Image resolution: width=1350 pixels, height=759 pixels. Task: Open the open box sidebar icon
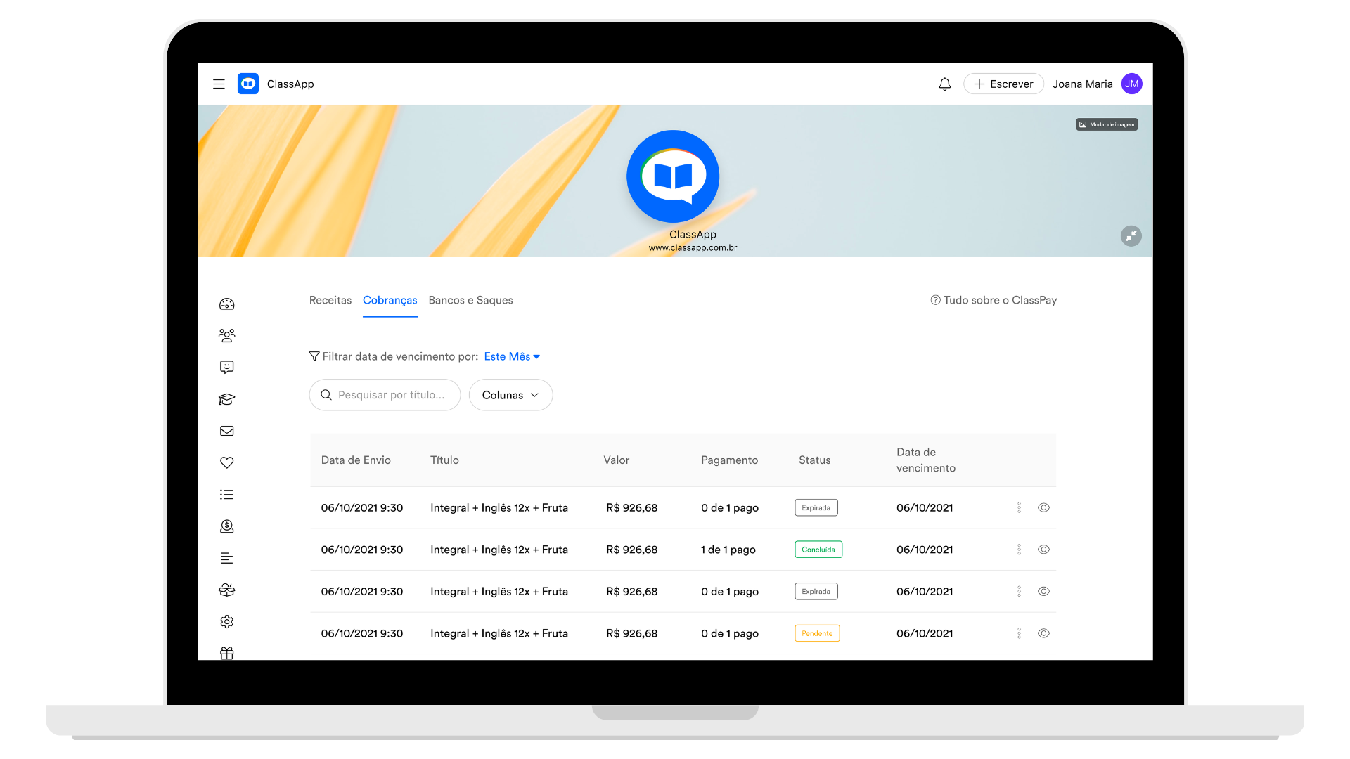(226, 590)
